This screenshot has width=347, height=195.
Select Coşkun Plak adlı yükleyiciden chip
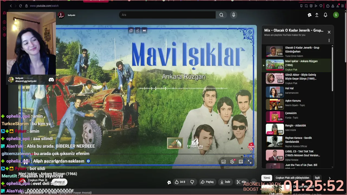click(293, 178)
